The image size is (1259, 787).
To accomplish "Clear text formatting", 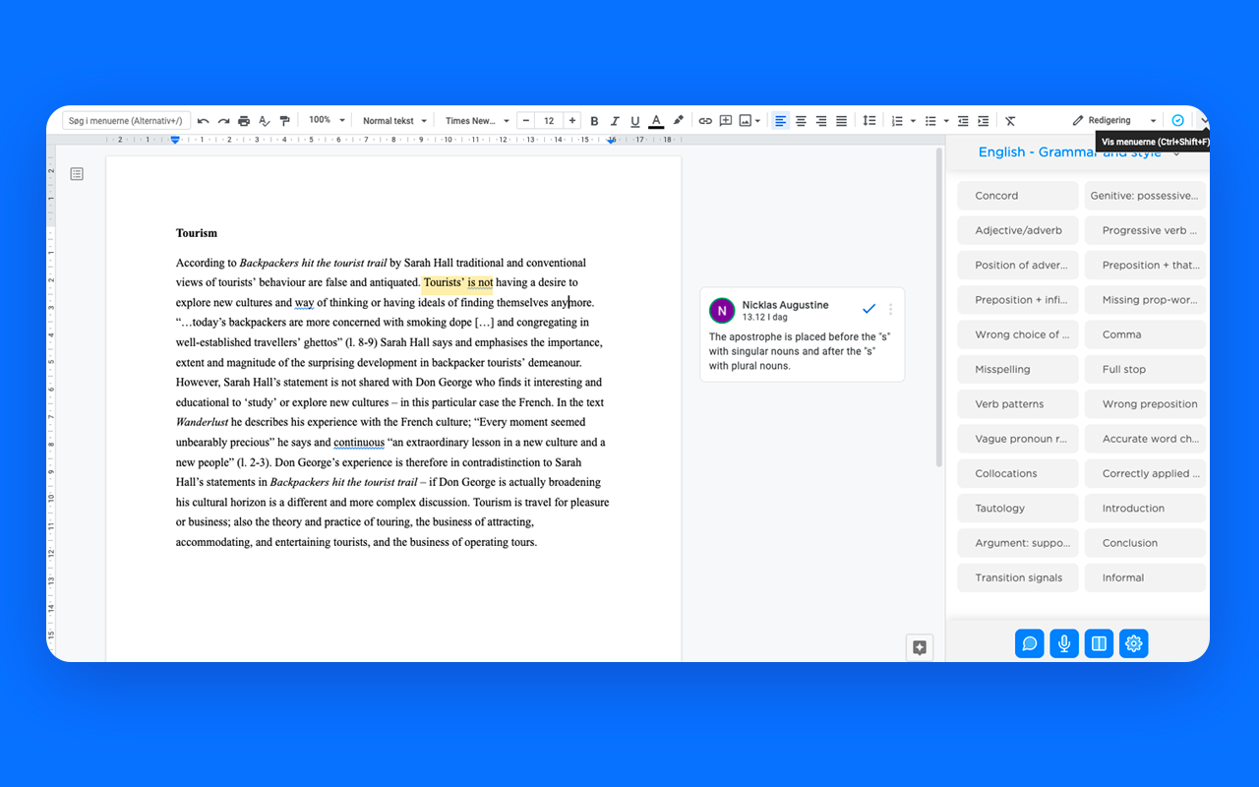I will pos(1010,121).
